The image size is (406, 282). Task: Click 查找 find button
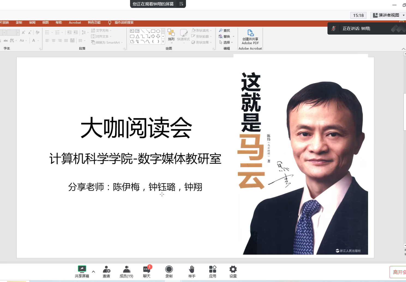coord(224,30)
